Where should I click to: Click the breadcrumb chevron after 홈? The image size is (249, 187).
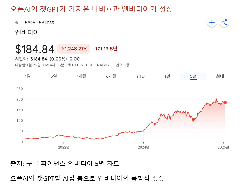pyautogui.click(x=22, y=22)
